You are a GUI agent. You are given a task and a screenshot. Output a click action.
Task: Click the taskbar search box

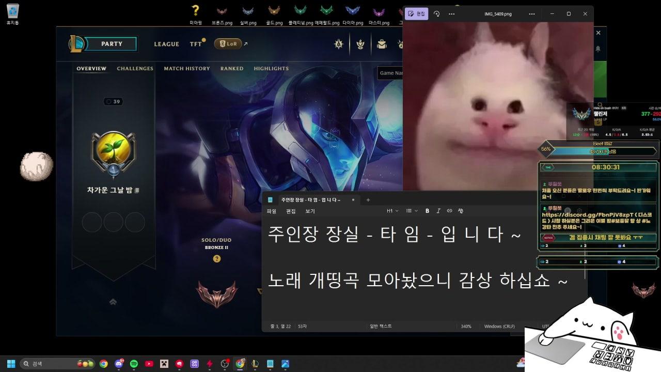click(57, 364)
